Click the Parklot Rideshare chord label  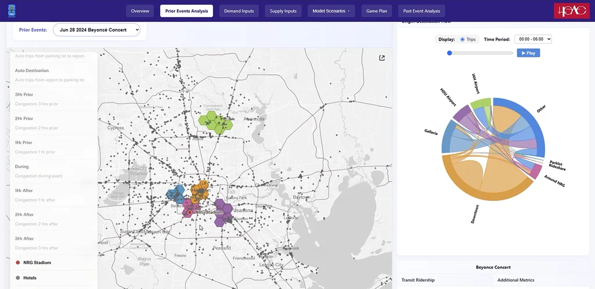pyautogui.click(x=557, y=165)
